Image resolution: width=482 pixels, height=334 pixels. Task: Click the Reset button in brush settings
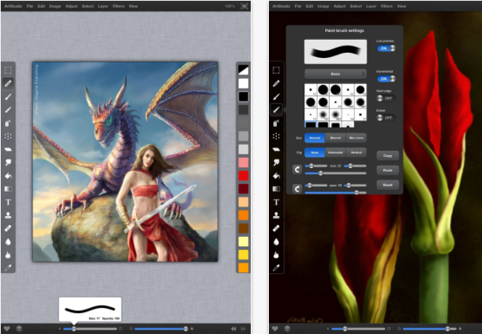coord(387,185)
